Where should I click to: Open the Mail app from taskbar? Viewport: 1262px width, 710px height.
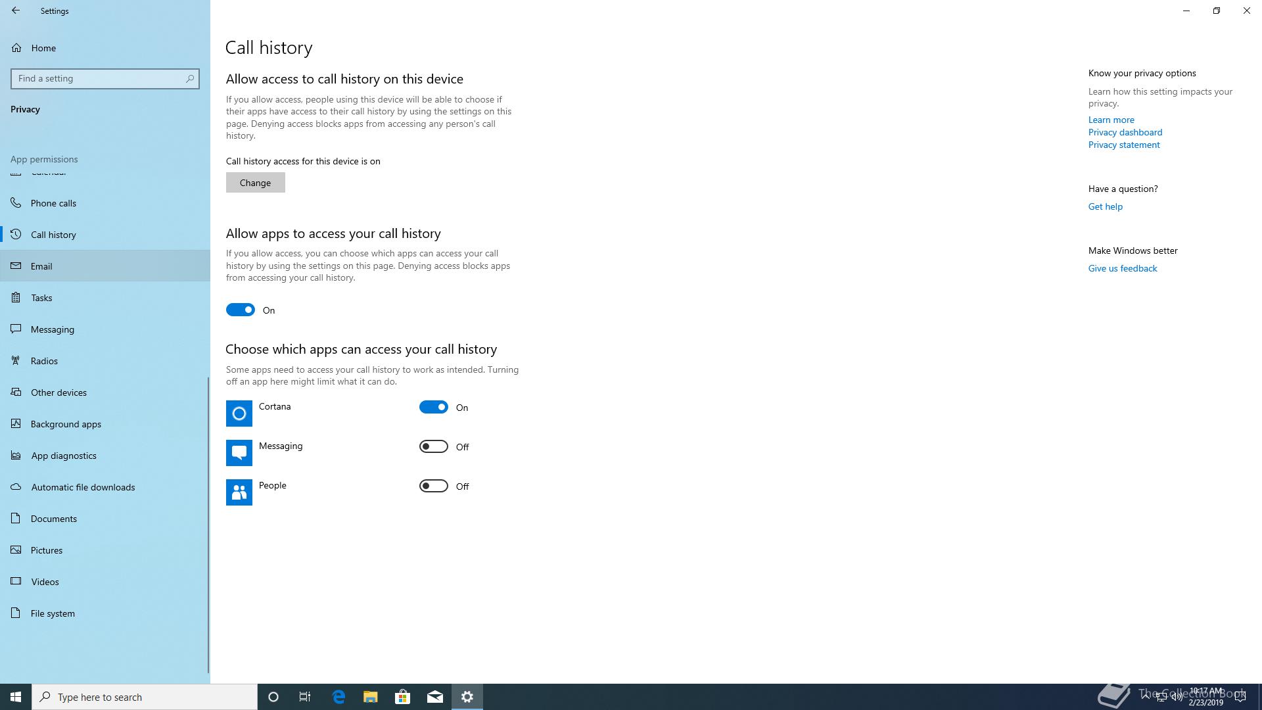(x=434, y=697)
